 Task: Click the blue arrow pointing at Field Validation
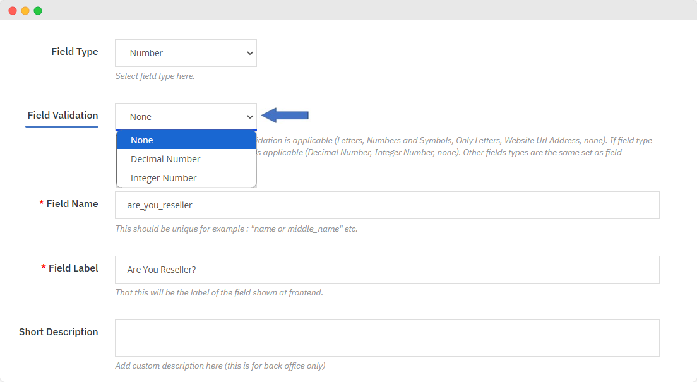click(x=285, y=115)
